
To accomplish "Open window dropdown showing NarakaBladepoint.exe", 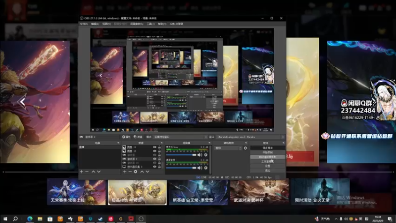I will (x=250, y=137).
